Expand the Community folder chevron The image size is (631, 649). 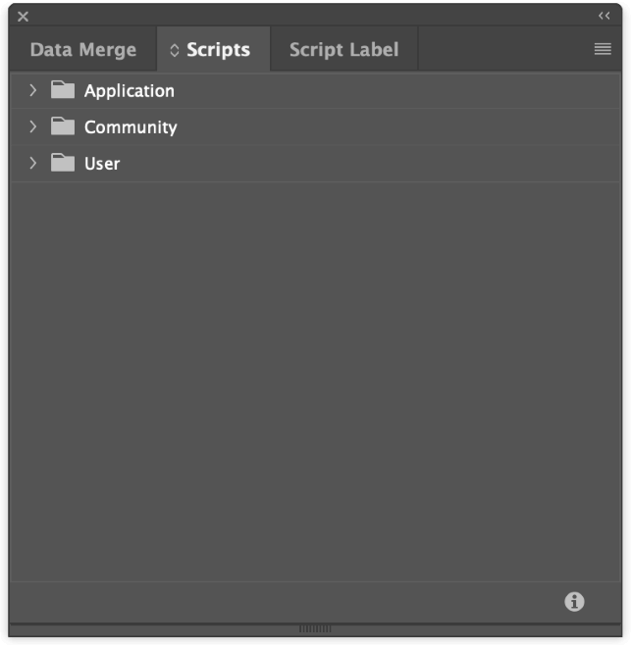click(x=32, y=126)
